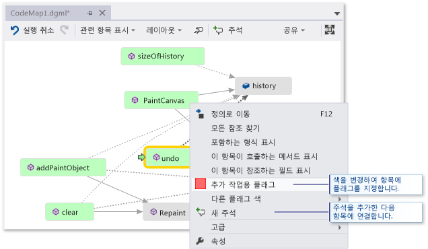Screen dimensions: 428x249
Task: Pin the CodeMap1.dgml tab
Action: click(x=90, y=13)
